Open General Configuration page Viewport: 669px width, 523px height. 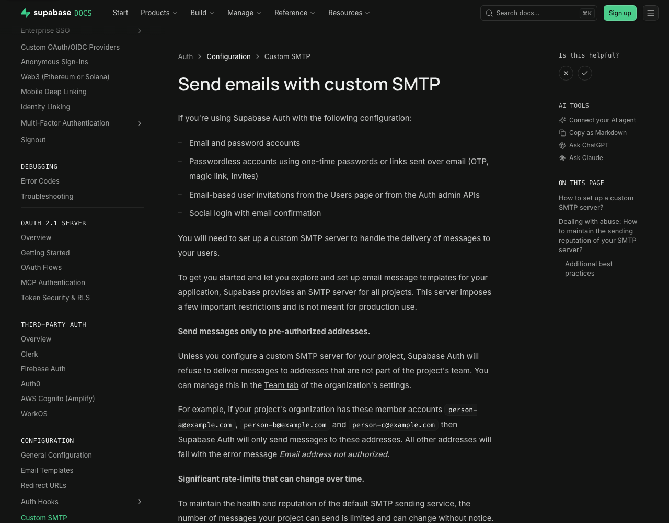tap(56, 455)
